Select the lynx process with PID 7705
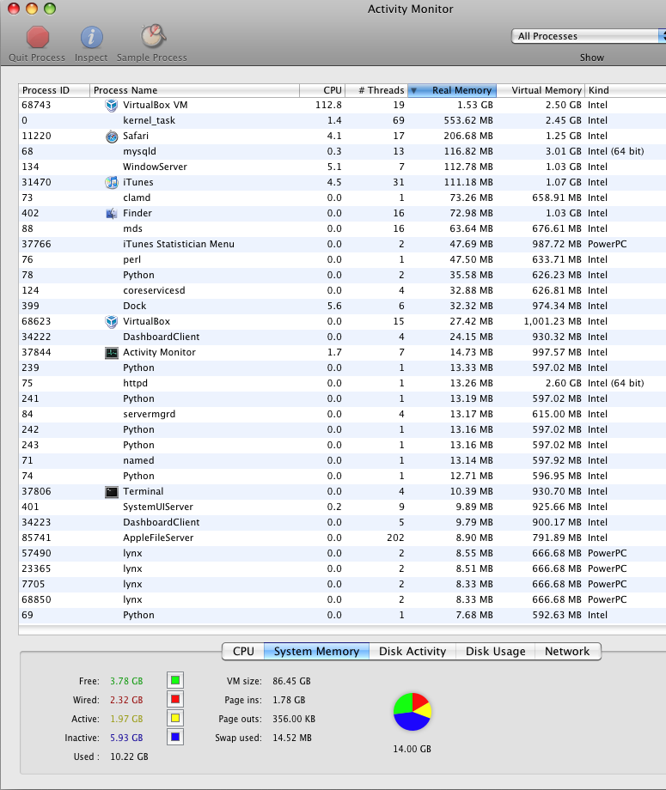This screenshot has height=790, width=666. pos(342,584)
